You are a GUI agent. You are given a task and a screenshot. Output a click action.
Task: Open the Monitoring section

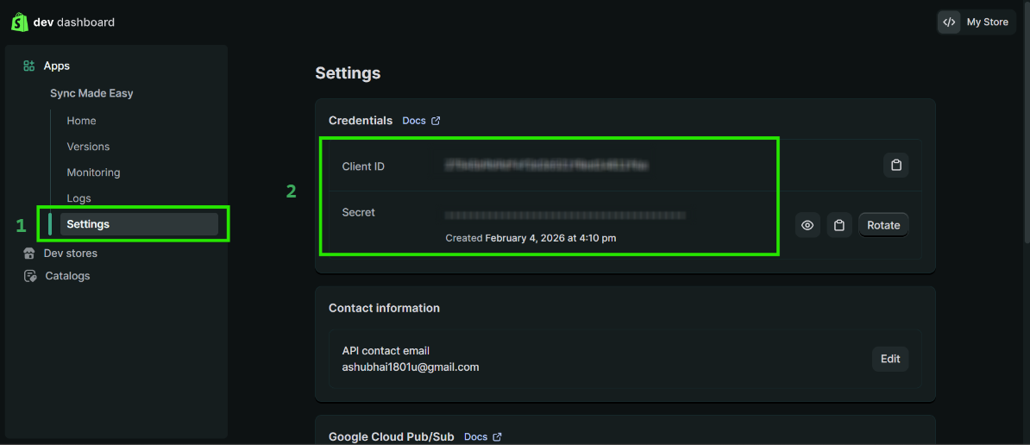(93, 172)
